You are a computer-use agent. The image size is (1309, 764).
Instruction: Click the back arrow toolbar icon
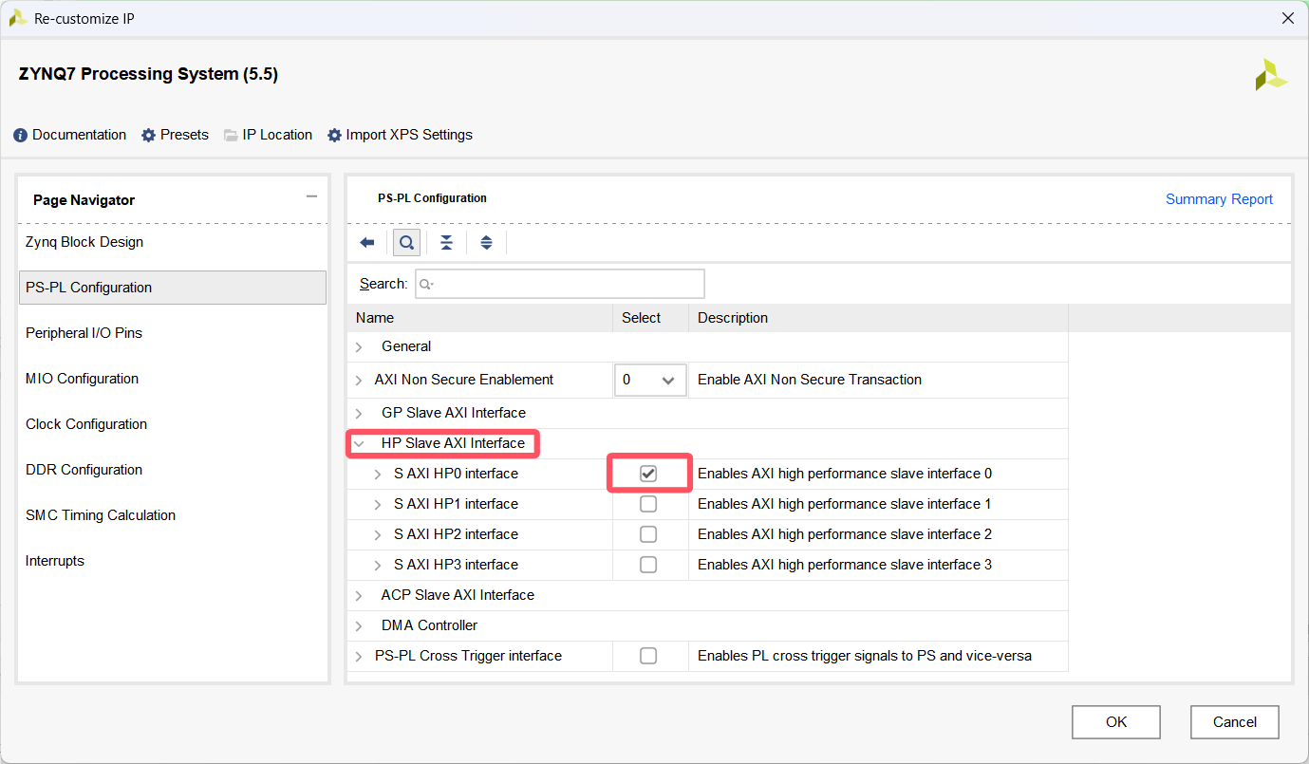367,243
